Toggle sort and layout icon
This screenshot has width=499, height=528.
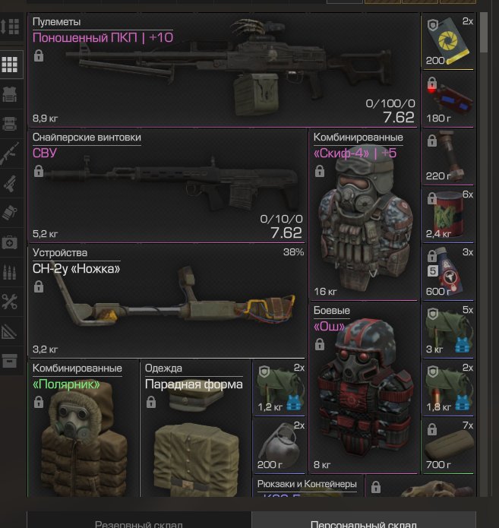click(10, 27)
